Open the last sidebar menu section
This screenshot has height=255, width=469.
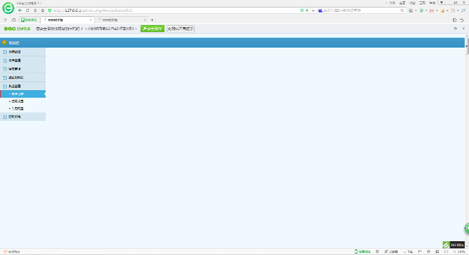[x=23, y=117]
